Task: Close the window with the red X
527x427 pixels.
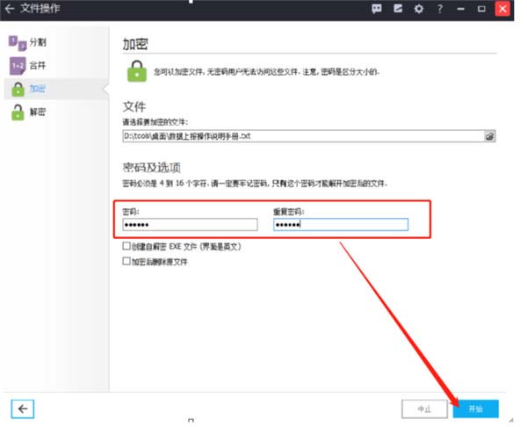Action: (x=502, y=9)
